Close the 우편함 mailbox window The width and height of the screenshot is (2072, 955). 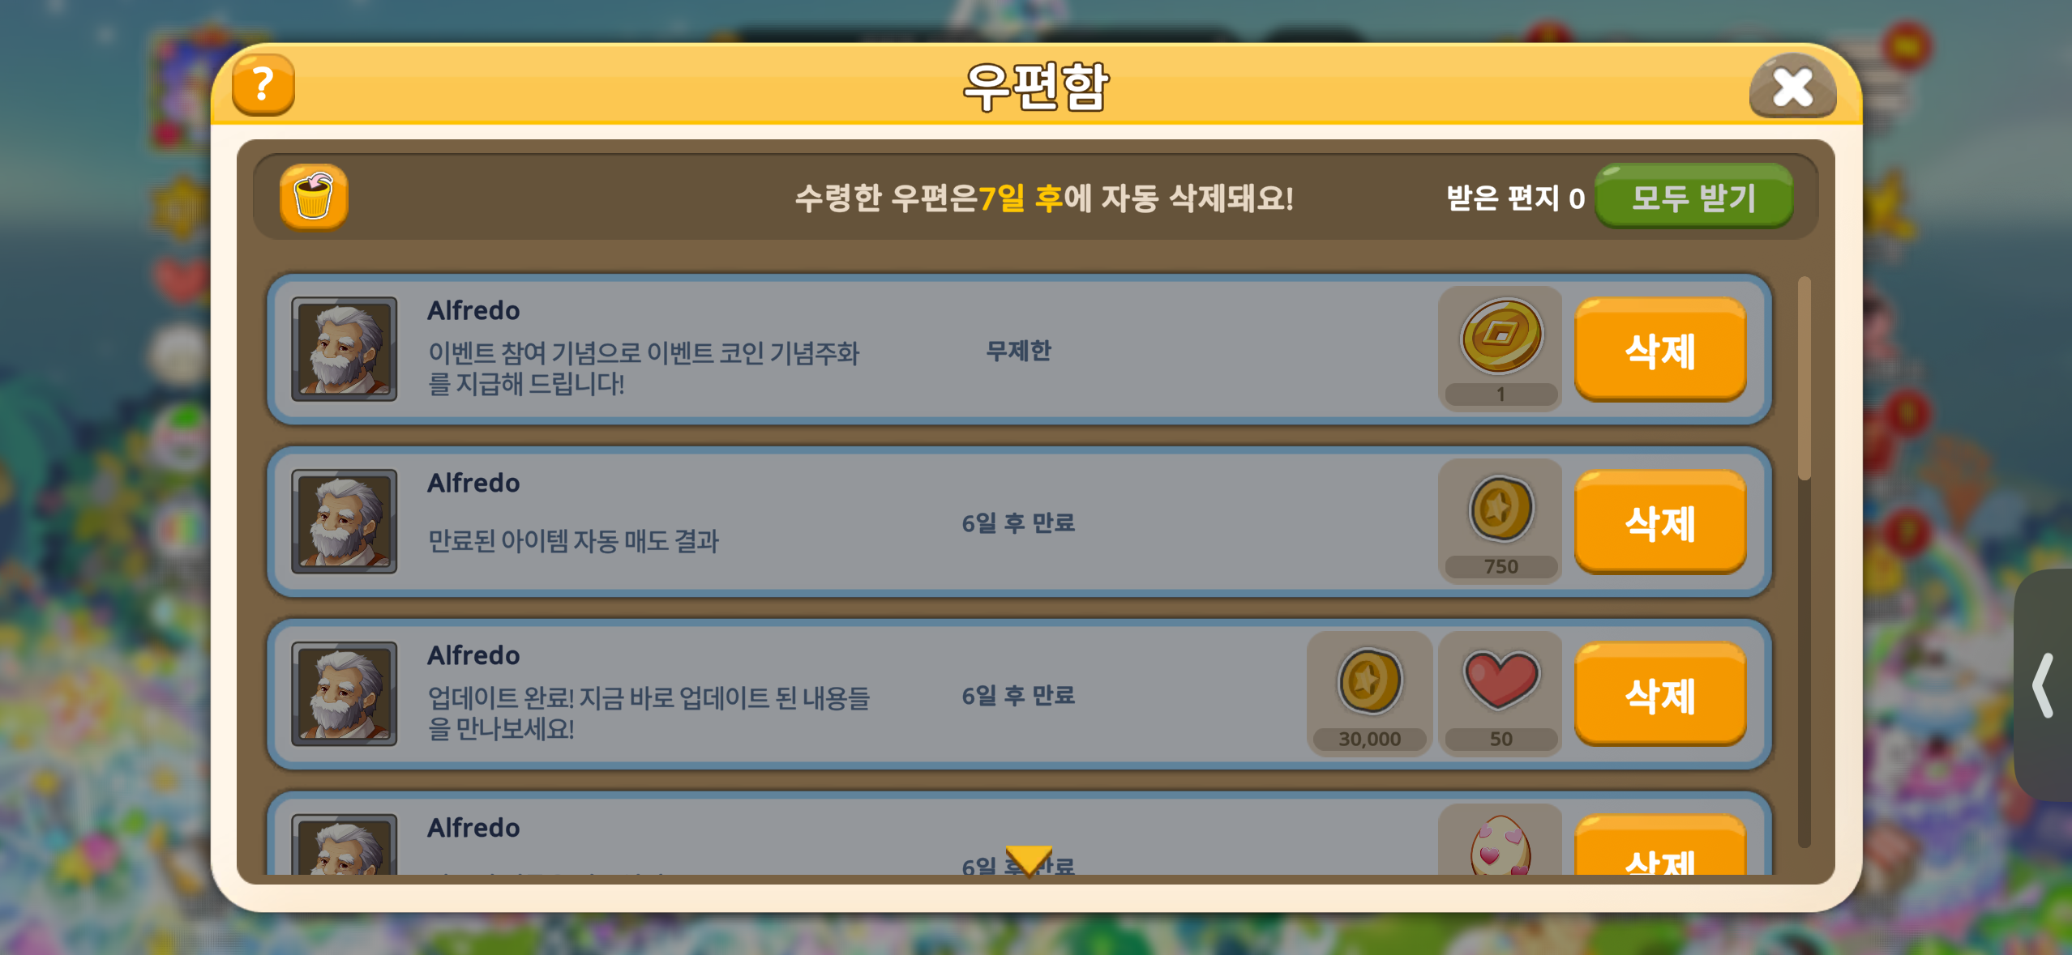coord(1792,87)
